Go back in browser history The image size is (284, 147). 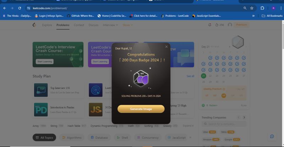tap(5, 8)
